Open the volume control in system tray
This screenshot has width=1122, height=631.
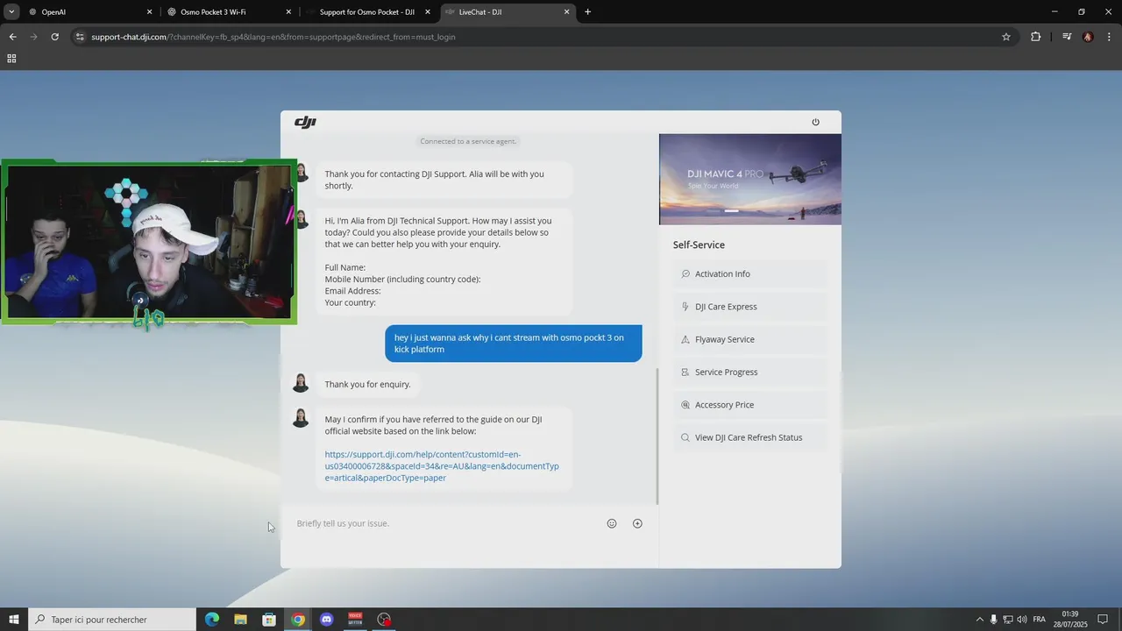click(x=1022, y=620)
